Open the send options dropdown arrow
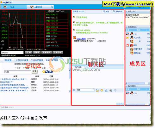 pyautogui.click(x=122, y=104)
